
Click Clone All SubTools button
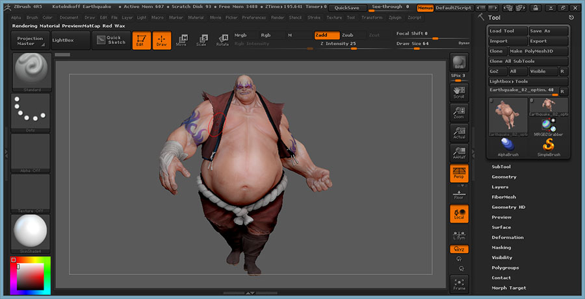click(528, 61)
